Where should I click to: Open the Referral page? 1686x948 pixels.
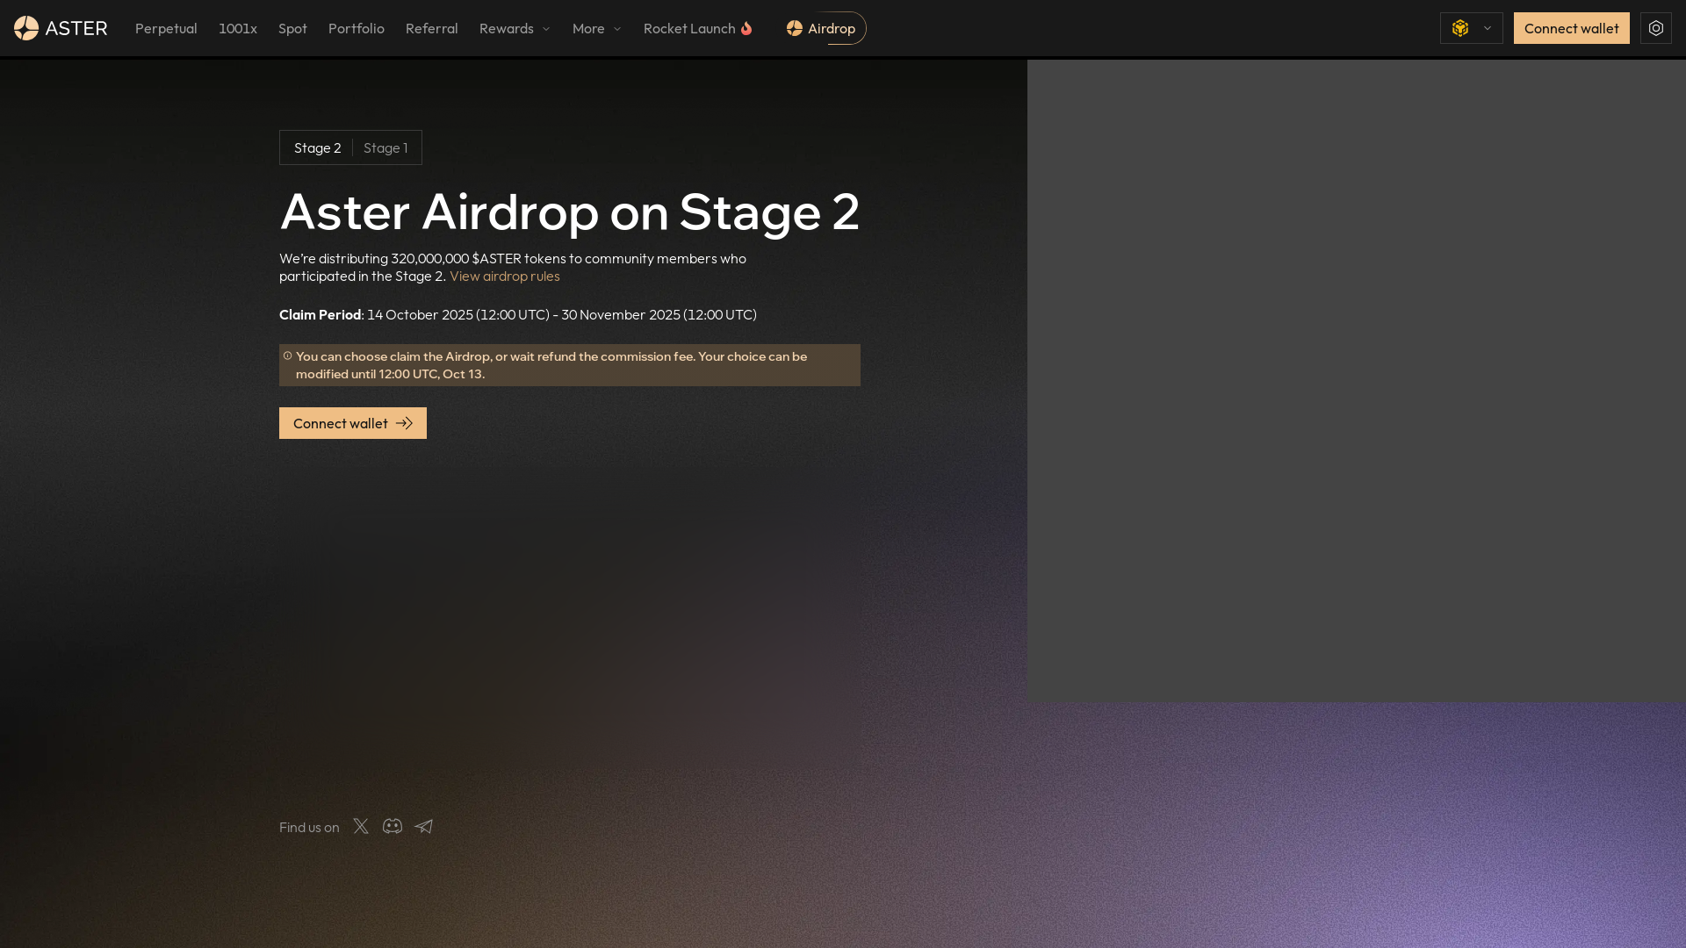pyautogui.click(x=432, y=28)
